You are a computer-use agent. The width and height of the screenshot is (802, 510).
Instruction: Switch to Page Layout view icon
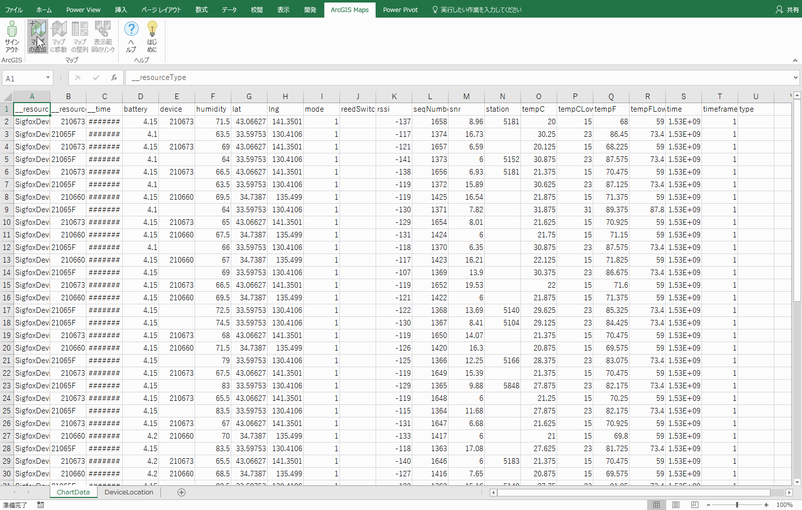point(676,504)
